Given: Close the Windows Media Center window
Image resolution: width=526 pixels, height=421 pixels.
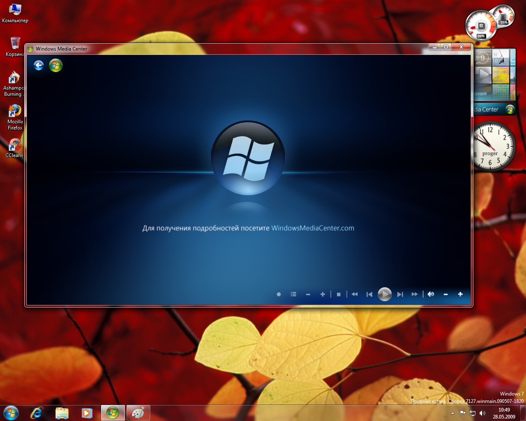Looking at the screenshot, I should coord(461,47).
